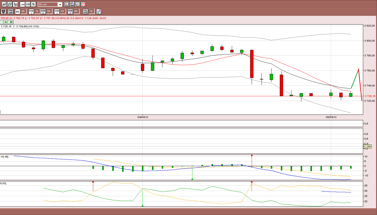377x215 pixels.
Task: Toggle VOL EMA indicator
Action: [x=85, y=11]
